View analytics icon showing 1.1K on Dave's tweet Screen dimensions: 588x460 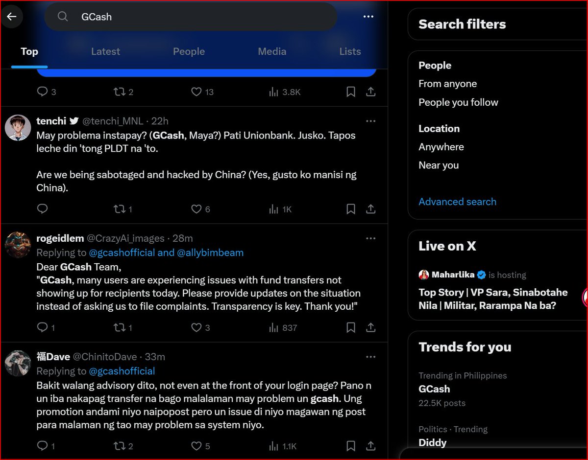coord(273,446)
